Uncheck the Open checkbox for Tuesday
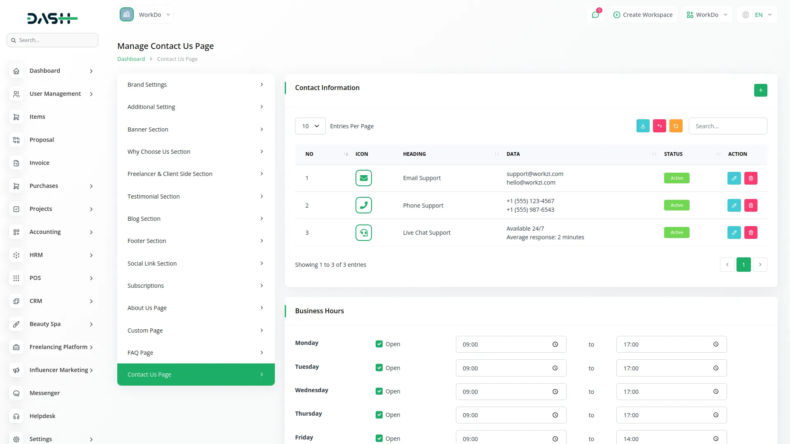790x444 pixels. [x=379, y=368]
